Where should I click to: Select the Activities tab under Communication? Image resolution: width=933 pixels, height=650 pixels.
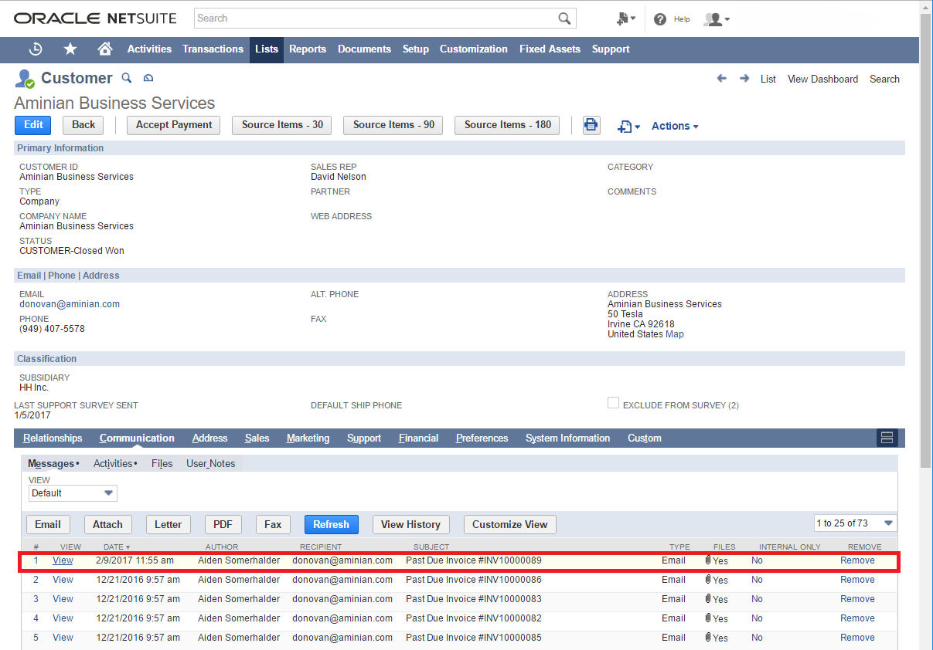click(x=115, y=463)
